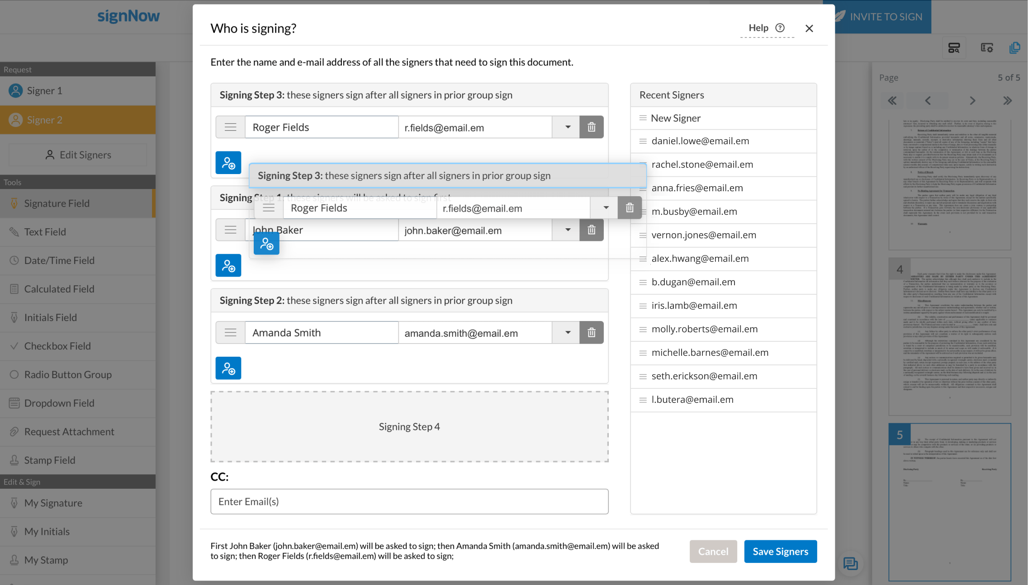
Task: Click drag handle next to New Signer
Action: point(643,118)
